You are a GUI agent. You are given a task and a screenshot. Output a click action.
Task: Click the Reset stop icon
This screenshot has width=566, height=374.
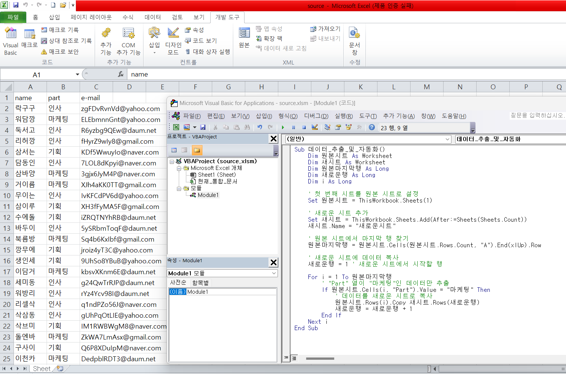click(304, 127)
